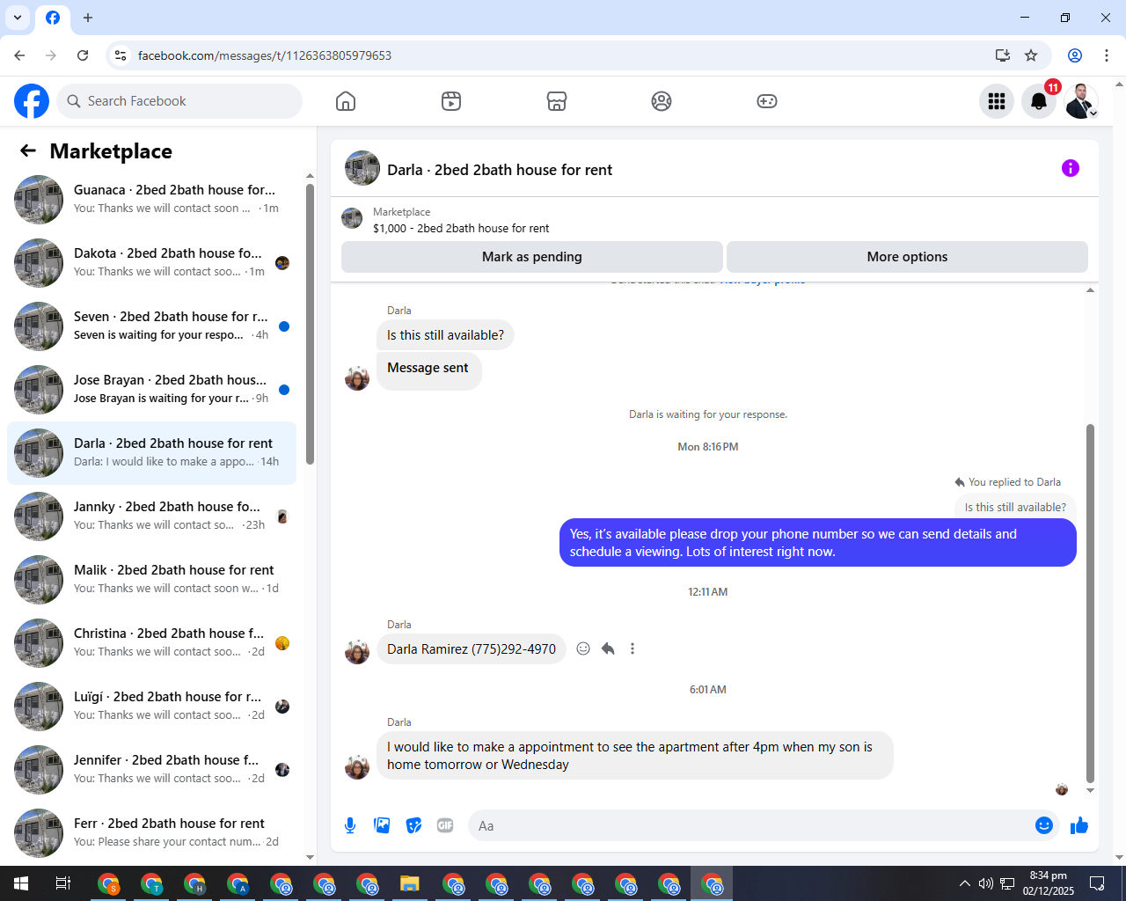
Task: Open the Video (Watch) tab icon
Action: pyautogui.click(x=451, y=101)
